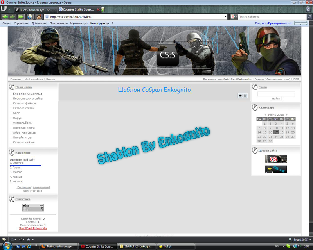
Task: Click the URL address field
Action: 137,17
